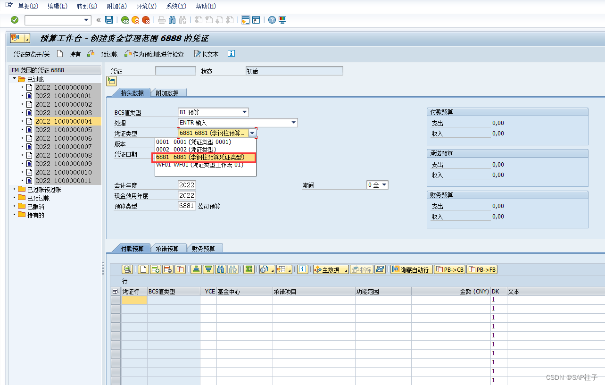
Task: Open the 单据(D) menu
Action: coord(28,6)
